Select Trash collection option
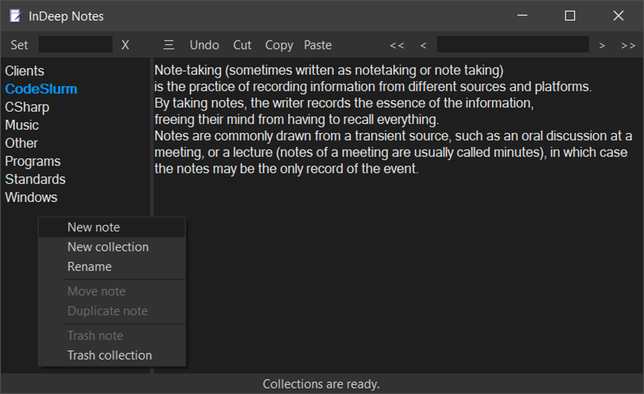Screen dimensions: 644x394 coord(109,355)
